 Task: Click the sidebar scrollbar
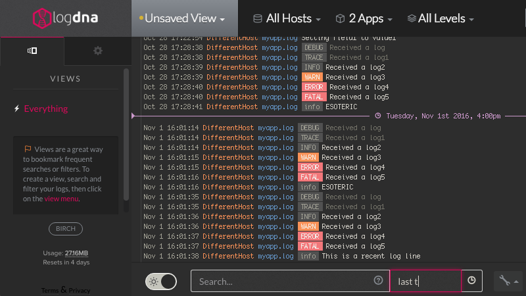click(126, 134)
